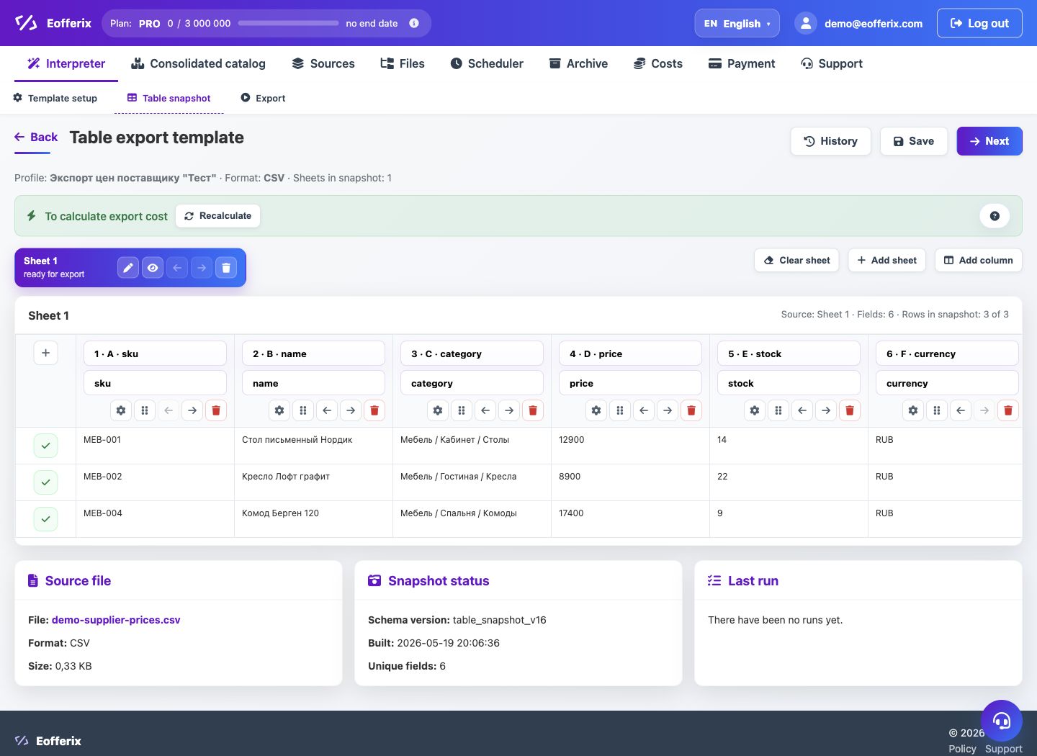Viewport: 1037px width, 756px height.
Task: Click Clear sheet
Action: pos(796,260)
